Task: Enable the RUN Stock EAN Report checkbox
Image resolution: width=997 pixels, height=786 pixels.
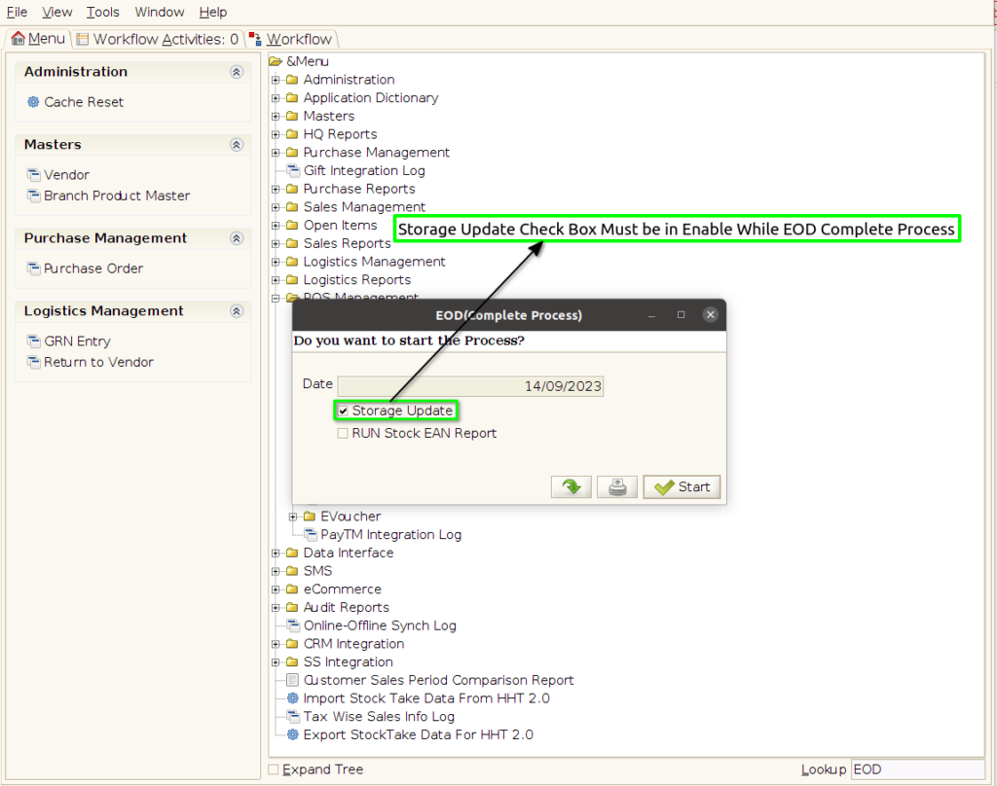Action: coord(343,433)
